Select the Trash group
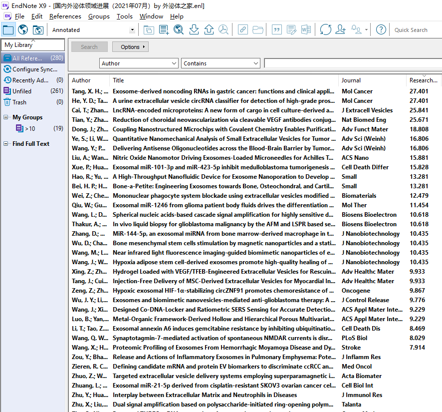 tap(33, 102)
